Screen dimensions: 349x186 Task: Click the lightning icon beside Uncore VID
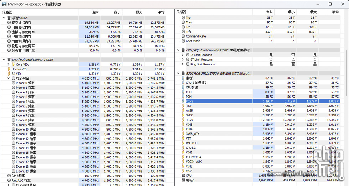pos(9,69)
